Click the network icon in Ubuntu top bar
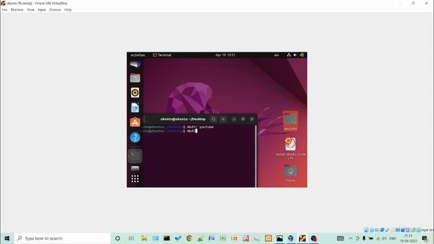 (289, 55)
